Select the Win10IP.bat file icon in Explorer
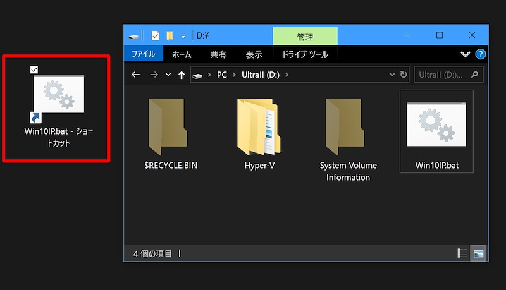 436,125
